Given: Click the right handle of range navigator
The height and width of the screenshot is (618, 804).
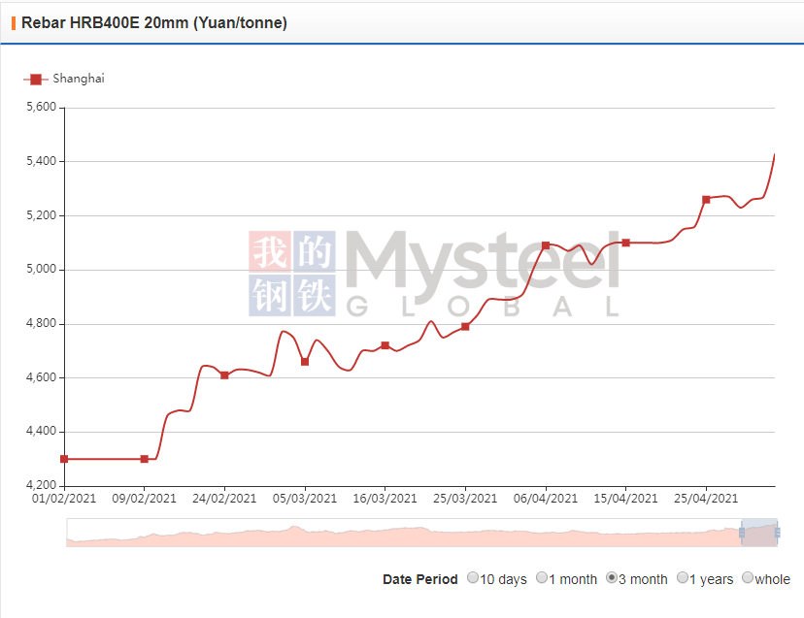Looking at the screenshot, I should (x=778, y=532).
